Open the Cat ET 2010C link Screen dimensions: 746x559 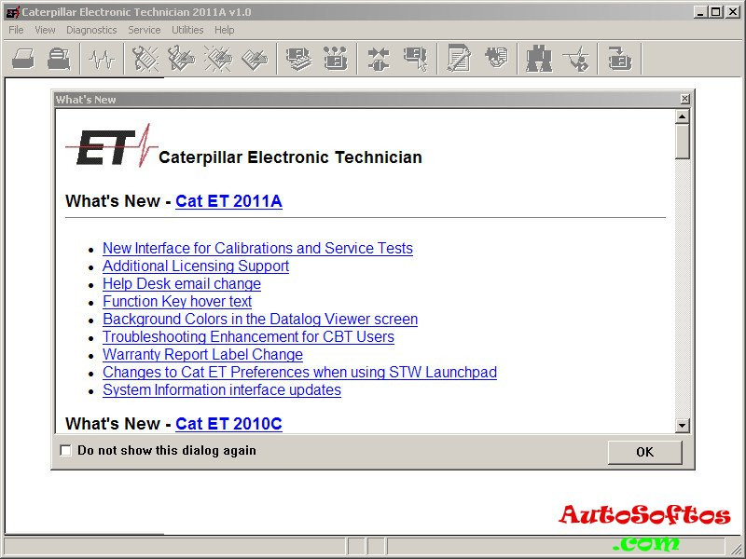coord(228,424)
